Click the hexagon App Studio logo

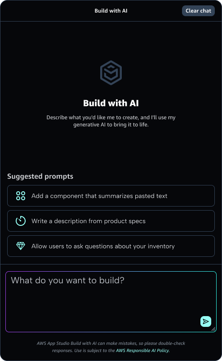111,73
